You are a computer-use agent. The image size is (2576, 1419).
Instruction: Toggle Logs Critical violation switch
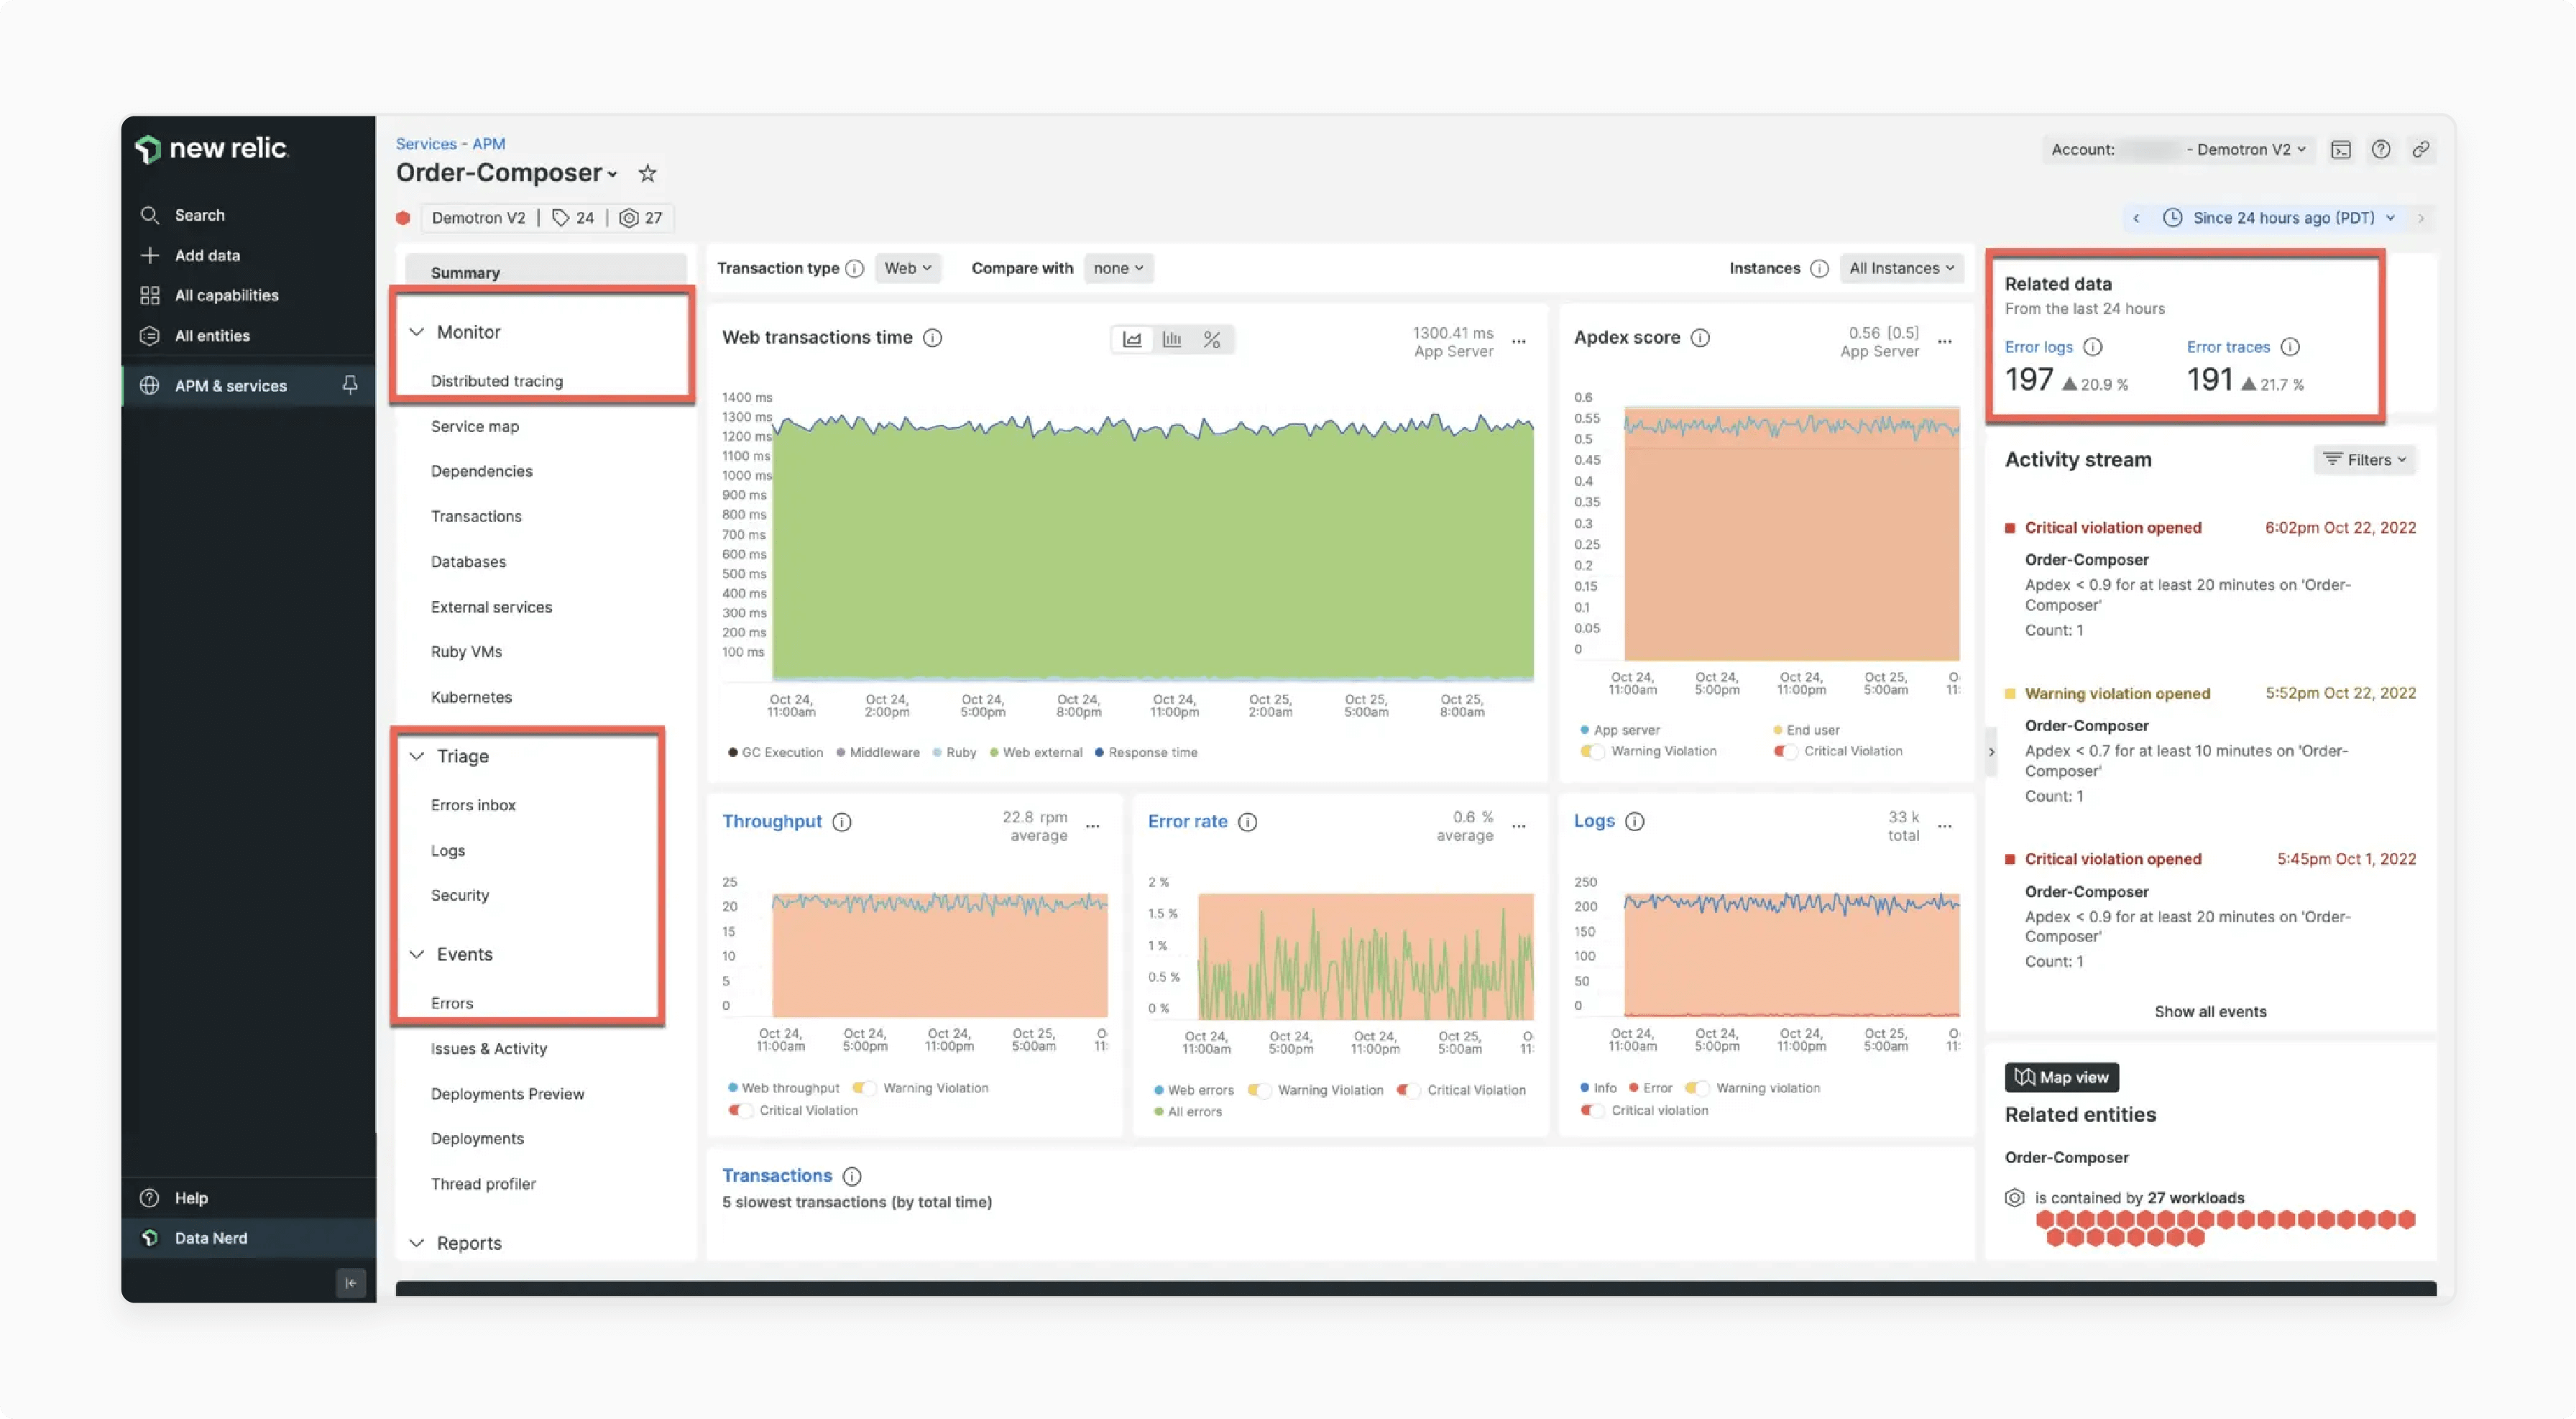(x=1592, y=1110)
